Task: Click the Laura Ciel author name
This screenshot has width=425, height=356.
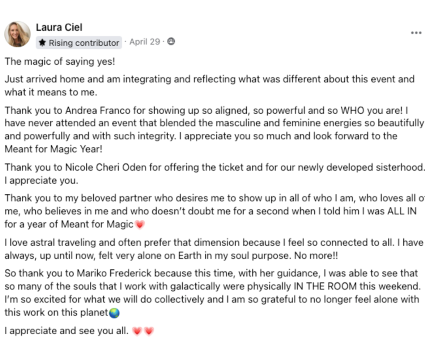Action: (x=59, y=27)
